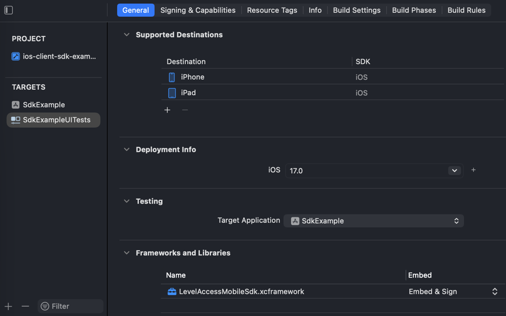Click the SdkExampleUITests target icon
The width and height of the screenshot is (506, 316).
15,120
